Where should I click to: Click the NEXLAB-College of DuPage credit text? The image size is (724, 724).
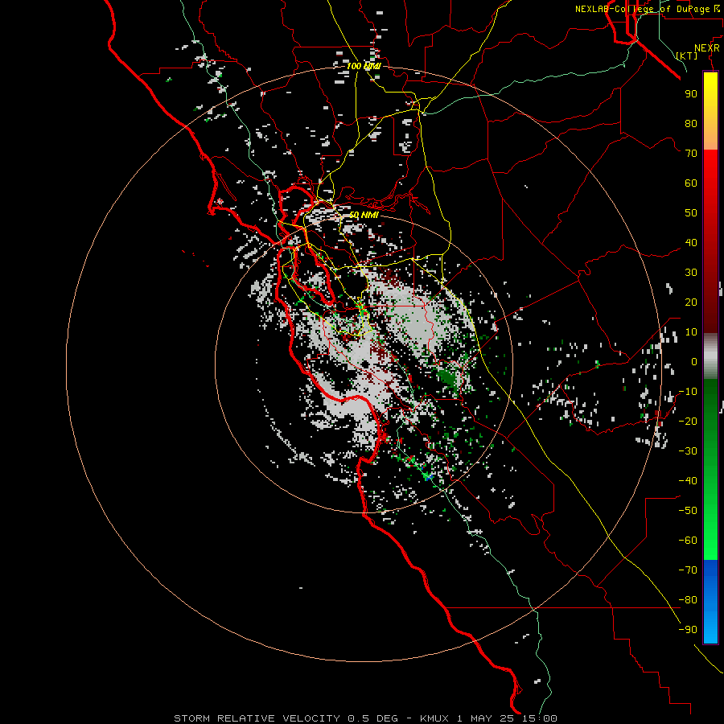click(641, 9)
